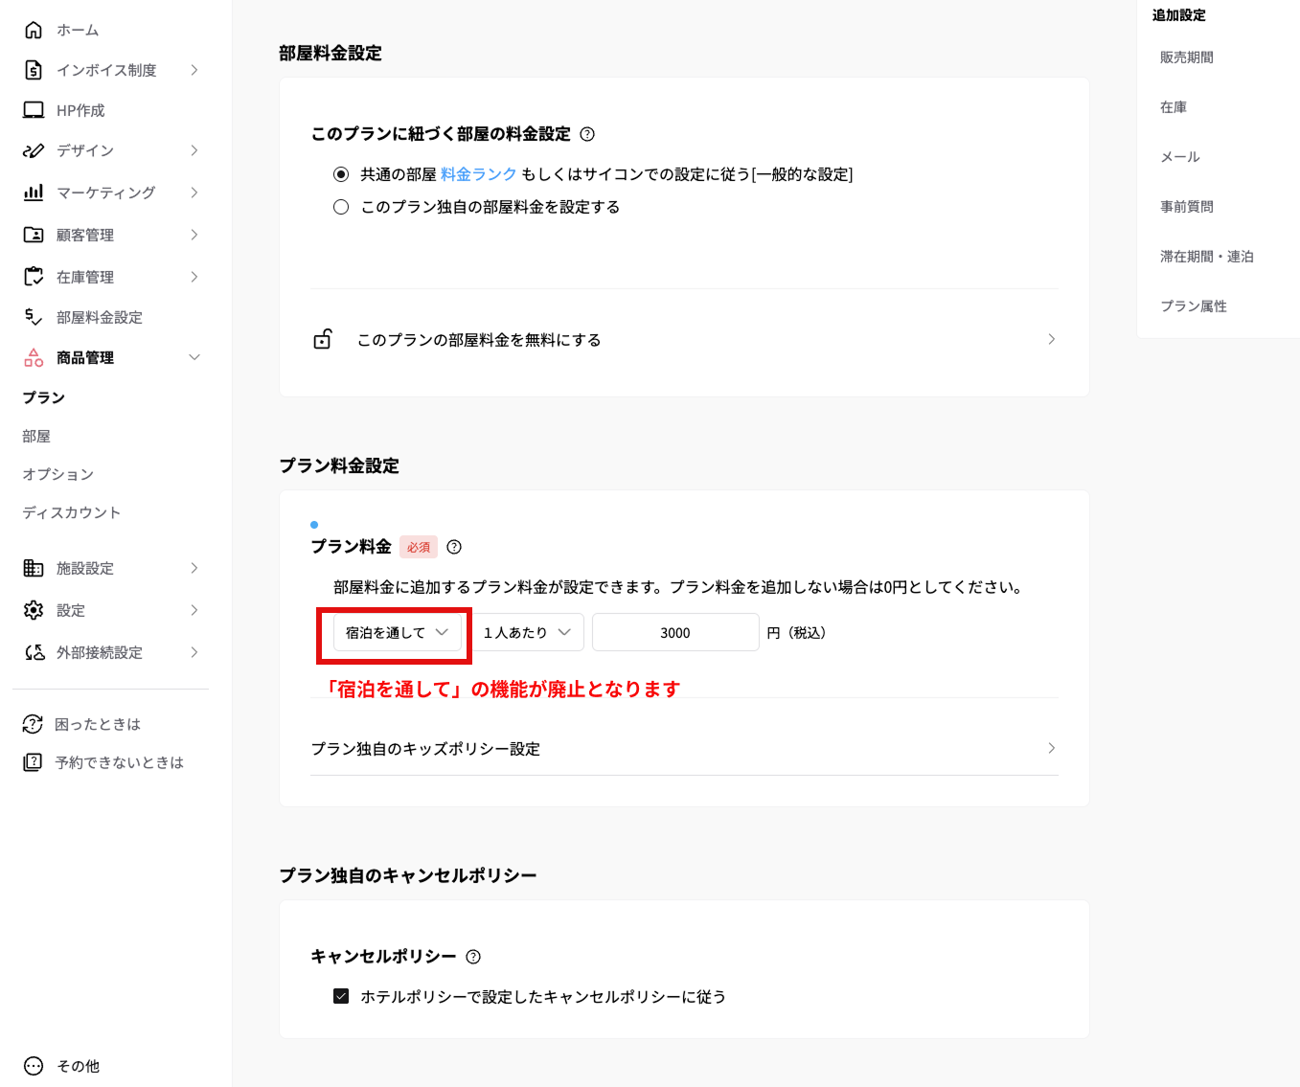
Task: Click the unlock icon for free room rate
Action: pos(323,339)
